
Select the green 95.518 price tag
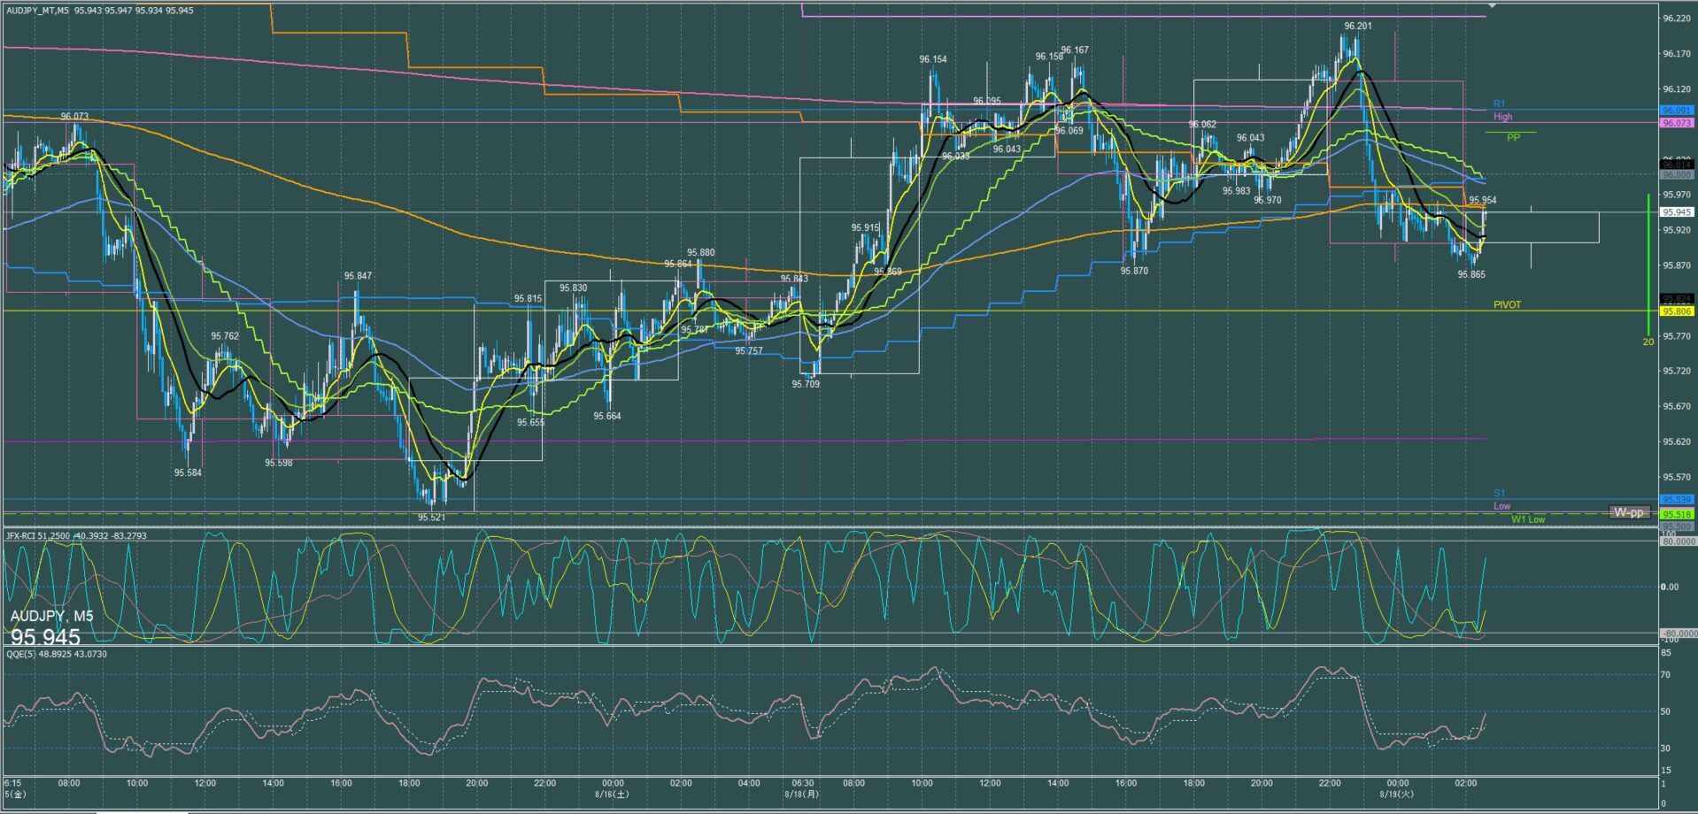click(1676, 514)
